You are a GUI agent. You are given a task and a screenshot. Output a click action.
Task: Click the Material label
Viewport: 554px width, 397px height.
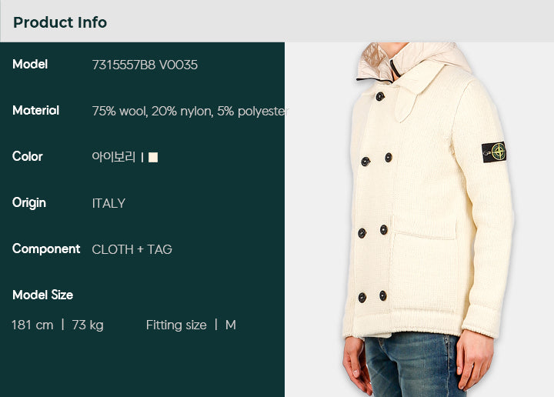coord(35,111)
